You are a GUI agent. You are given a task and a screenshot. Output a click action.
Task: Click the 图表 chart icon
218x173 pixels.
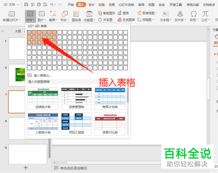119,13
